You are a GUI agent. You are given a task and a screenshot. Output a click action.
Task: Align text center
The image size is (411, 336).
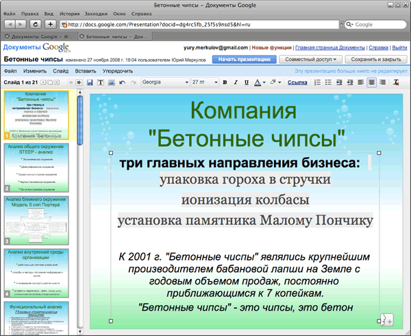point(371,82)
